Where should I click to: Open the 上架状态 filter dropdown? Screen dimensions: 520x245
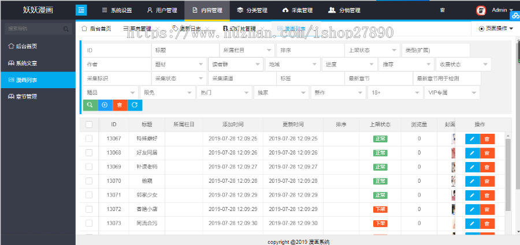[x=372, y=50]
